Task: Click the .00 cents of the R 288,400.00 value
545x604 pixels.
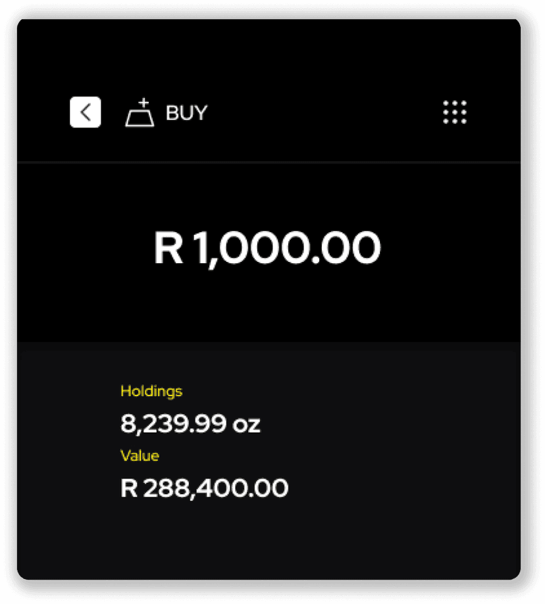Action: click(x=271, y=488)
